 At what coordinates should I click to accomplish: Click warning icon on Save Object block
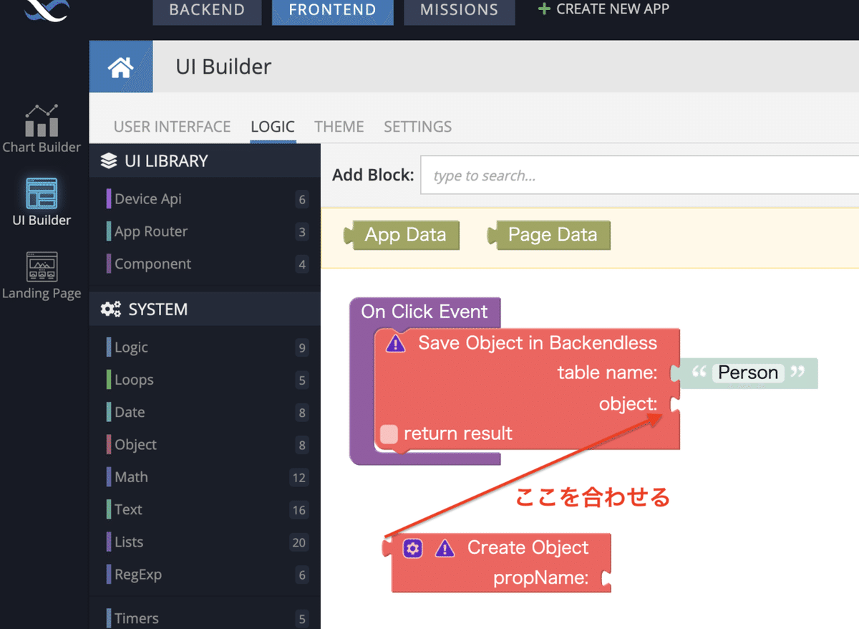coord(395,344)
